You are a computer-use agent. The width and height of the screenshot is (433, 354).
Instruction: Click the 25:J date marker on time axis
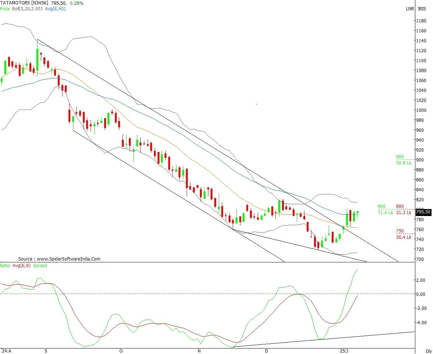344,351
